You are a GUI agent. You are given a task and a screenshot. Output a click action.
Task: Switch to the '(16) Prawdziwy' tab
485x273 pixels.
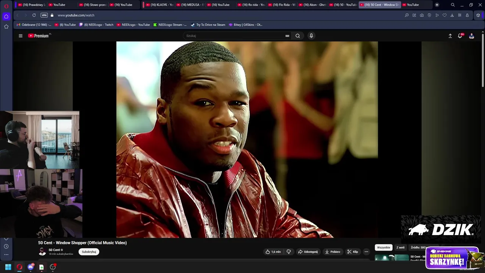[31, 5]
